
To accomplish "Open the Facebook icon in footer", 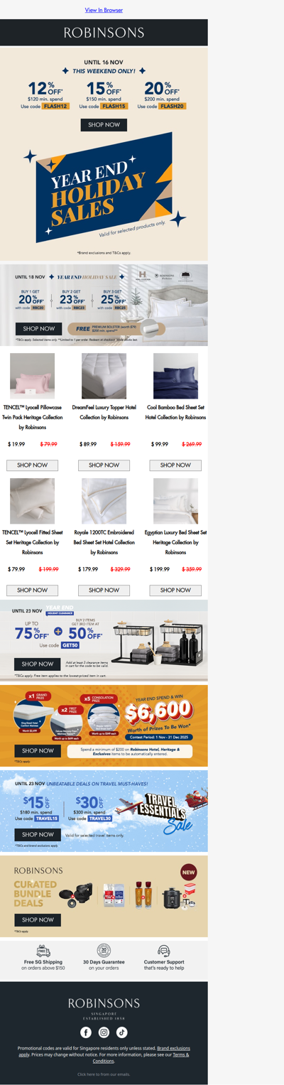I will [x=86, y=1032].
